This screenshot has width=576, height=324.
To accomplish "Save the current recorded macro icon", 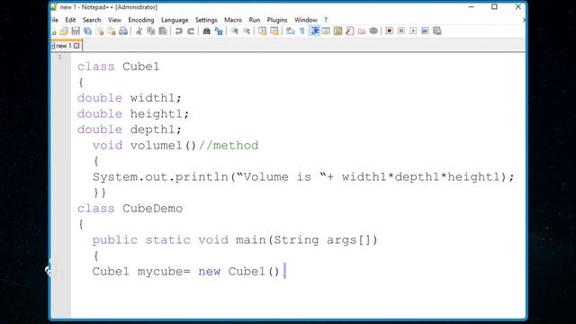I will coord(437,31).
